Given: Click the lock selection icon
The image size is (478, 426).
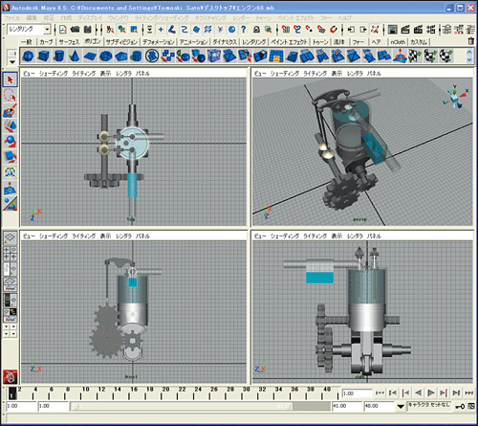Looking at the screenshot, I should tap(256, 30).
